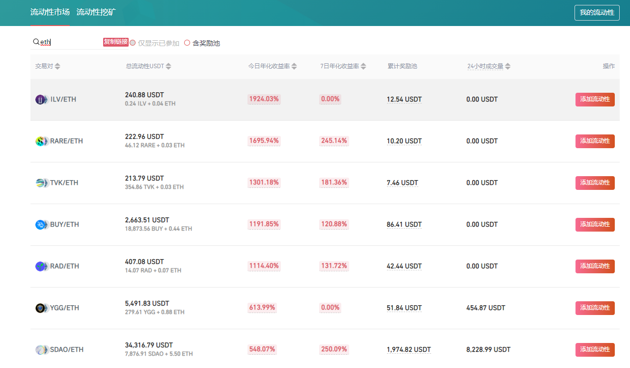Click the RARE/ETH pair token icon
Image resolution: width=630 pixels, height=368 pixels.
pyautogui.click(x=42, y=141)
